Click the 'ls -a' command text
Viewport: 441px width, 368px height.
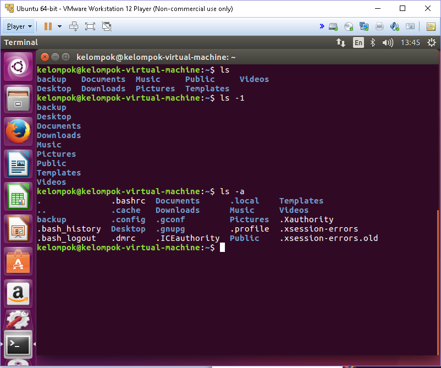[232, 191]
